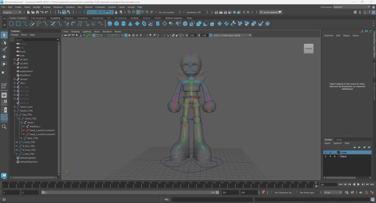376x203 pixels.
Task: Toggle visibility V of Joints layer
Action: pyautogui.click(x=325, y=152)
